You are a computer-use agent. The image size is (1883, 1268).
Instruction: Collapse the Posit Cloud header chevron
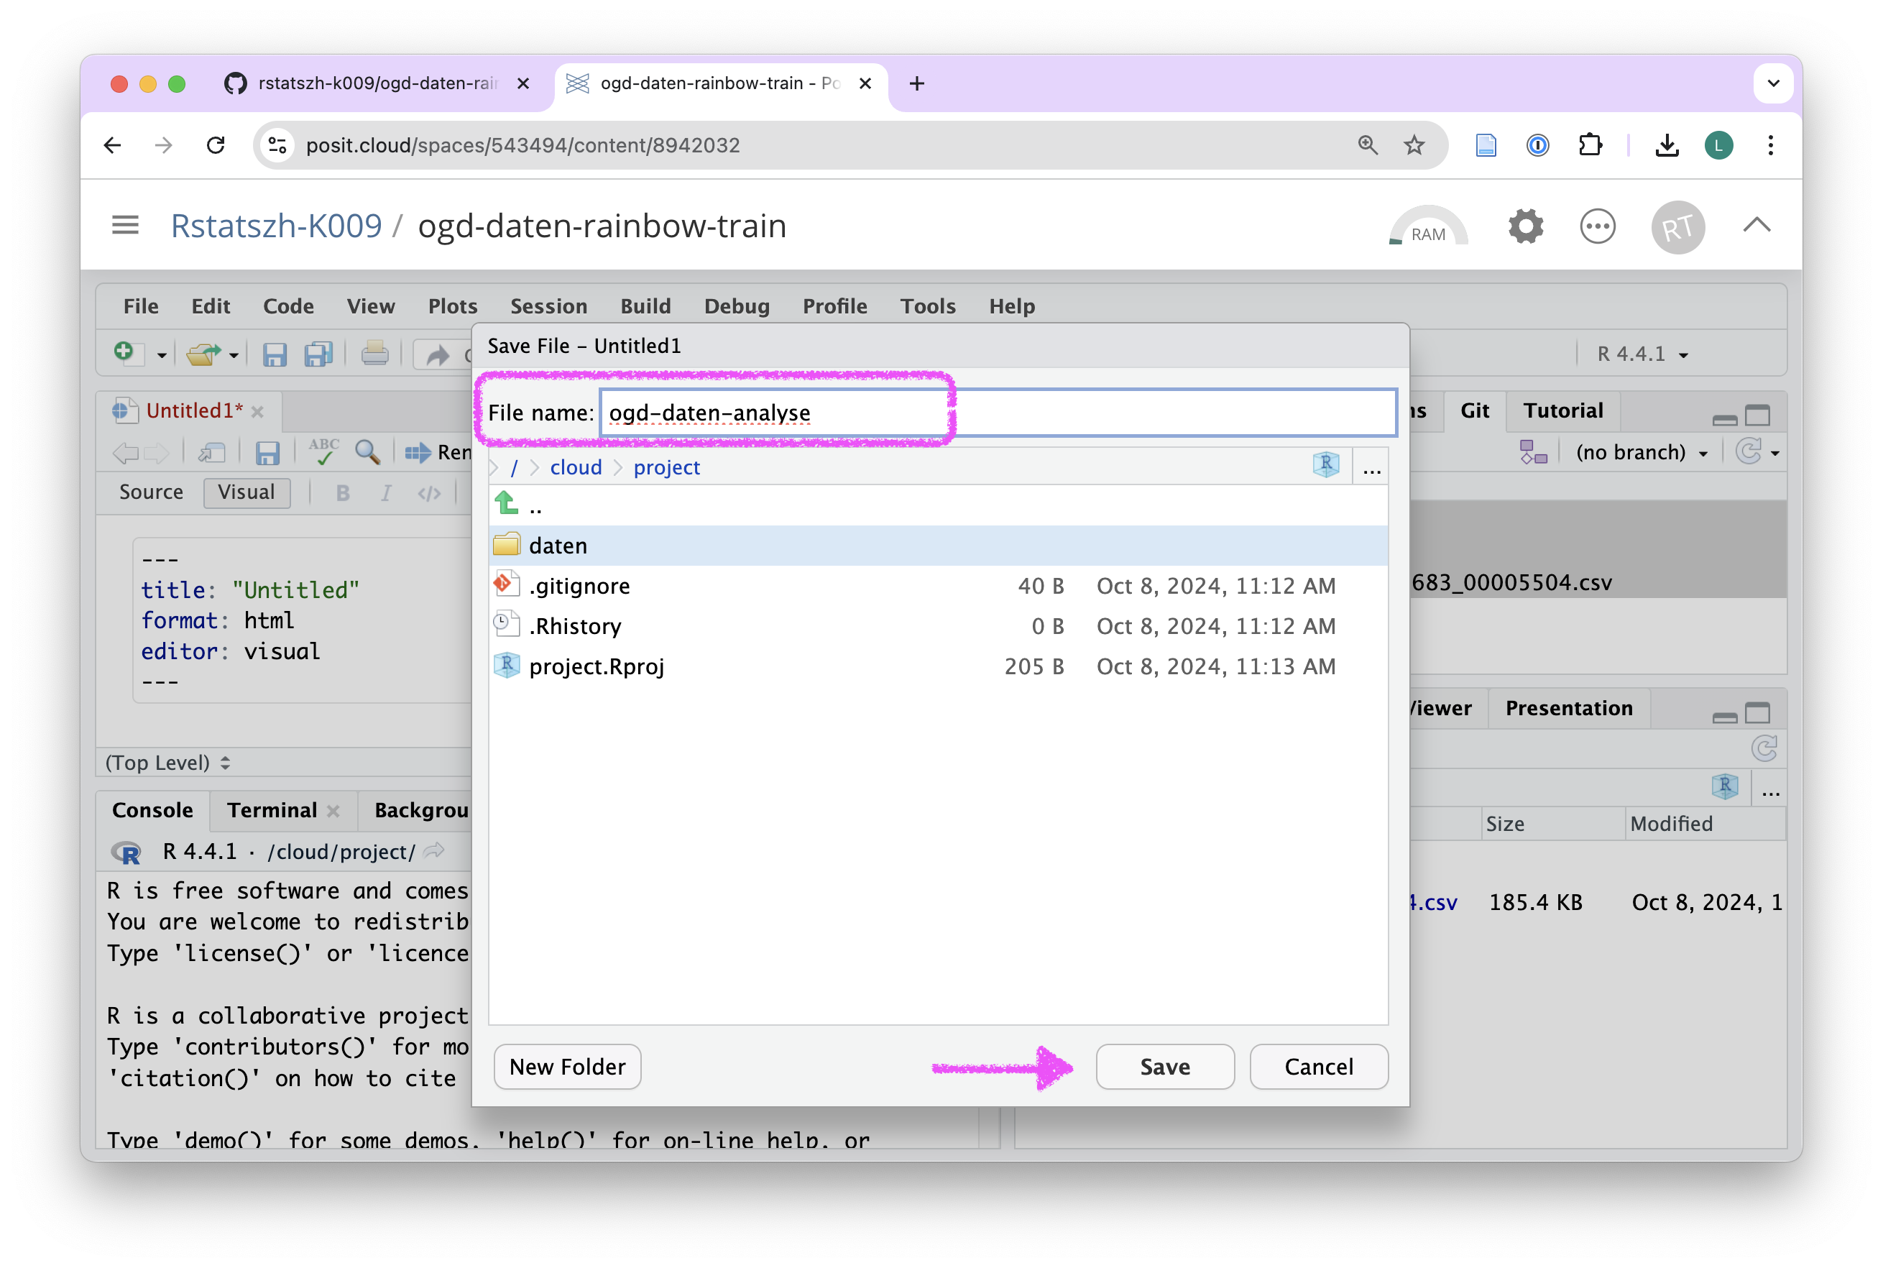(x=1756, y=226)
